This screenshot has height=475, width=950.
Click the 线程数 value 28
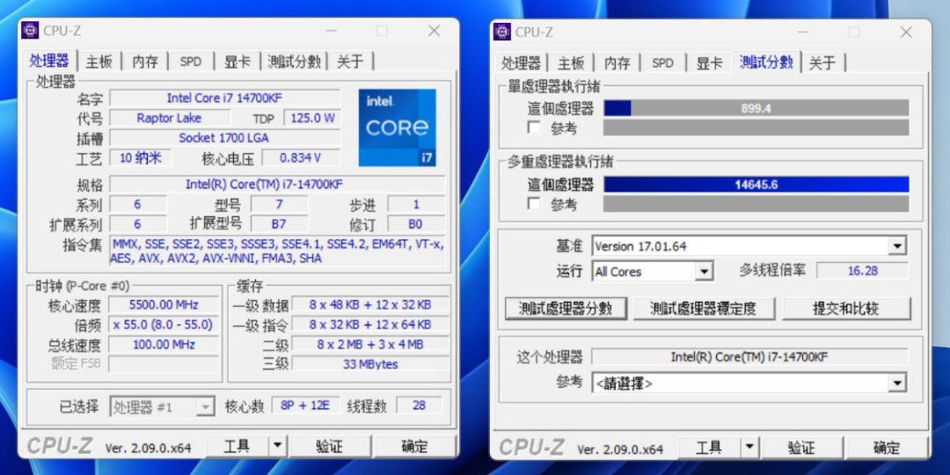419,406
